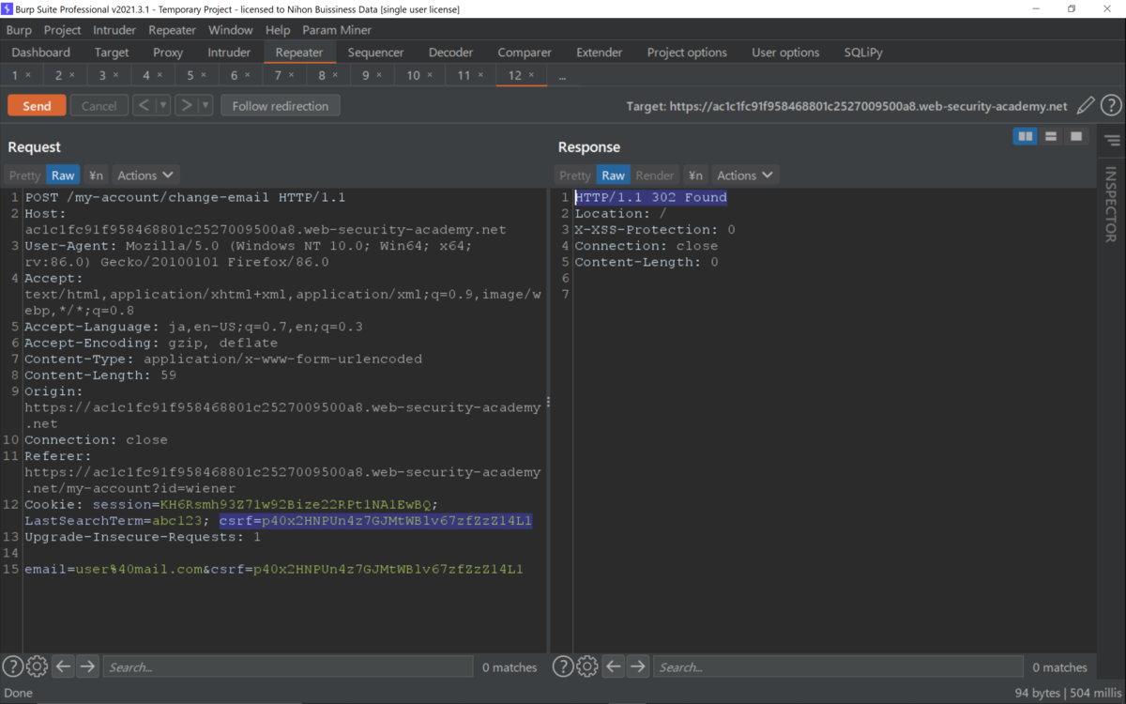The image size is (1126, 704).
Task: Switch to Sequencer tab
Action: point(375,53)
